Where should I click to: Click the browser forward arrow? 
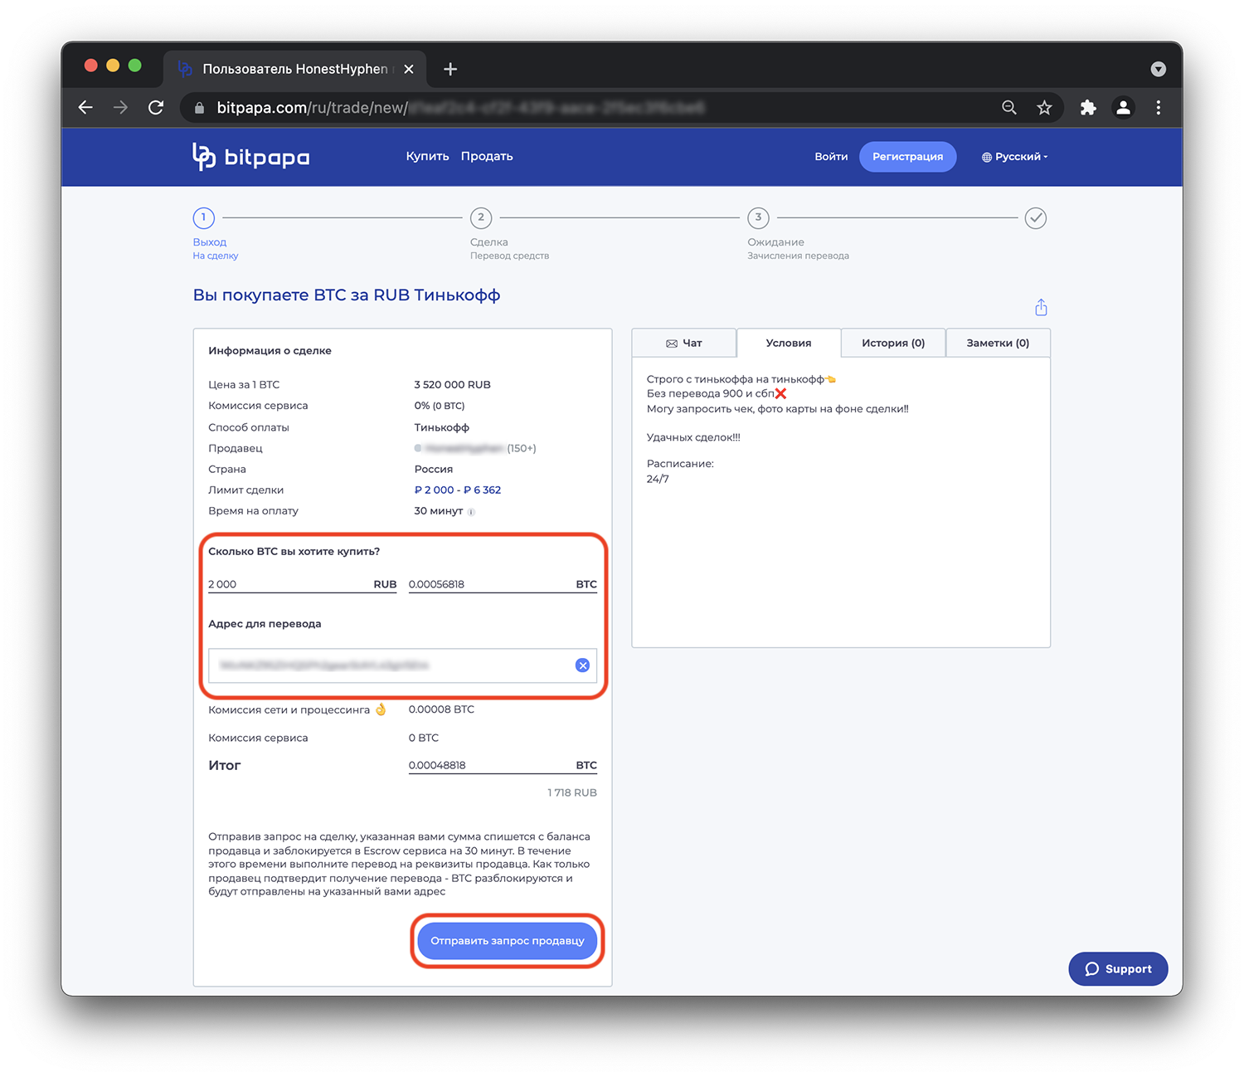(x=121, y=108)
